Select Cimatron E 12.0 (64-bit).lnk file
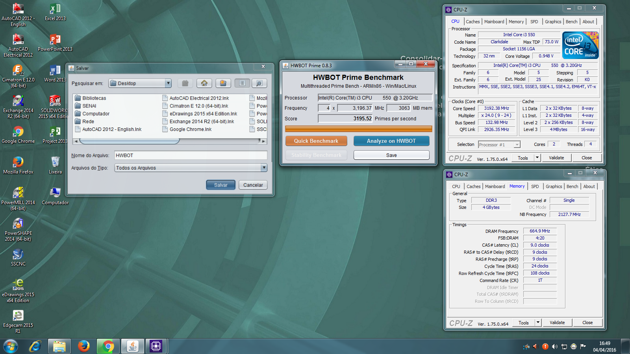 coord(195,106)
